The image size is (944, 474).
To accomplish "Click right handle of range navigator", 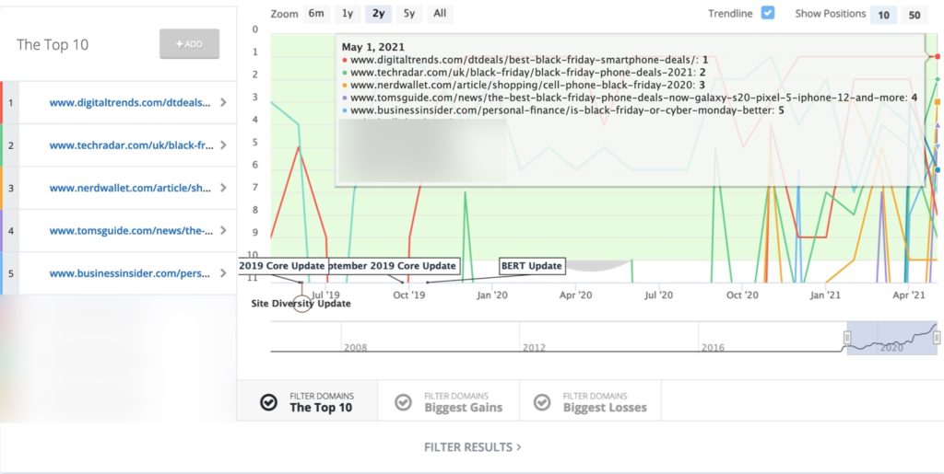I will [937, 338].
